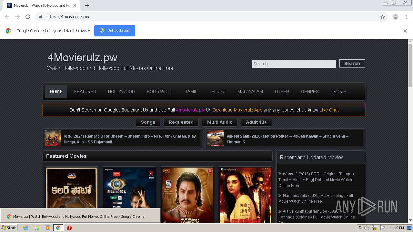The image size is (413, 232).
Task: Click the volume speaker tray icon
Action: 367,228
